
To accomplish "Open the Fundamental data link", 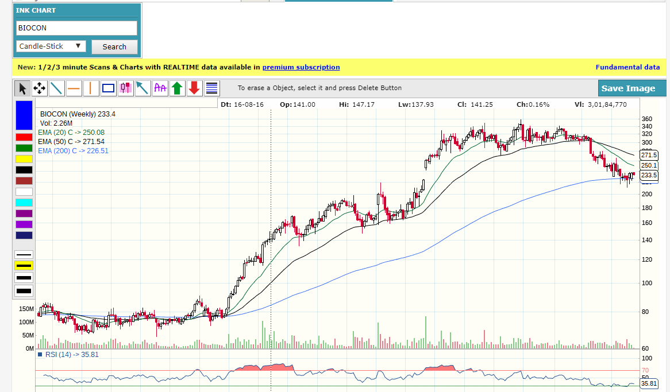I will 627,67.
